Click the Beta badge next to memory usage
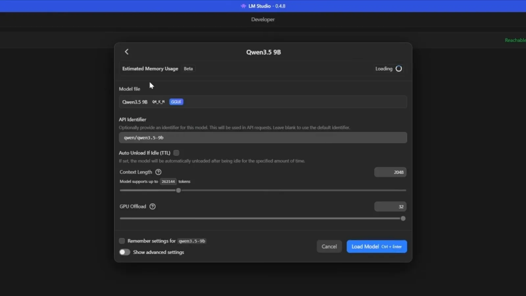 188,69
